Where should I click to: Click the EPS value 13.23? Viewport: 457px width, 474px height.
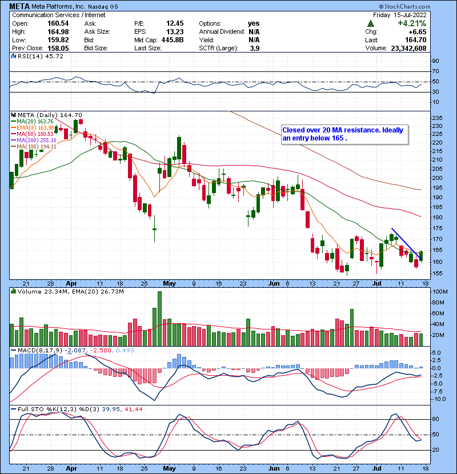click(x=175, y=32)
